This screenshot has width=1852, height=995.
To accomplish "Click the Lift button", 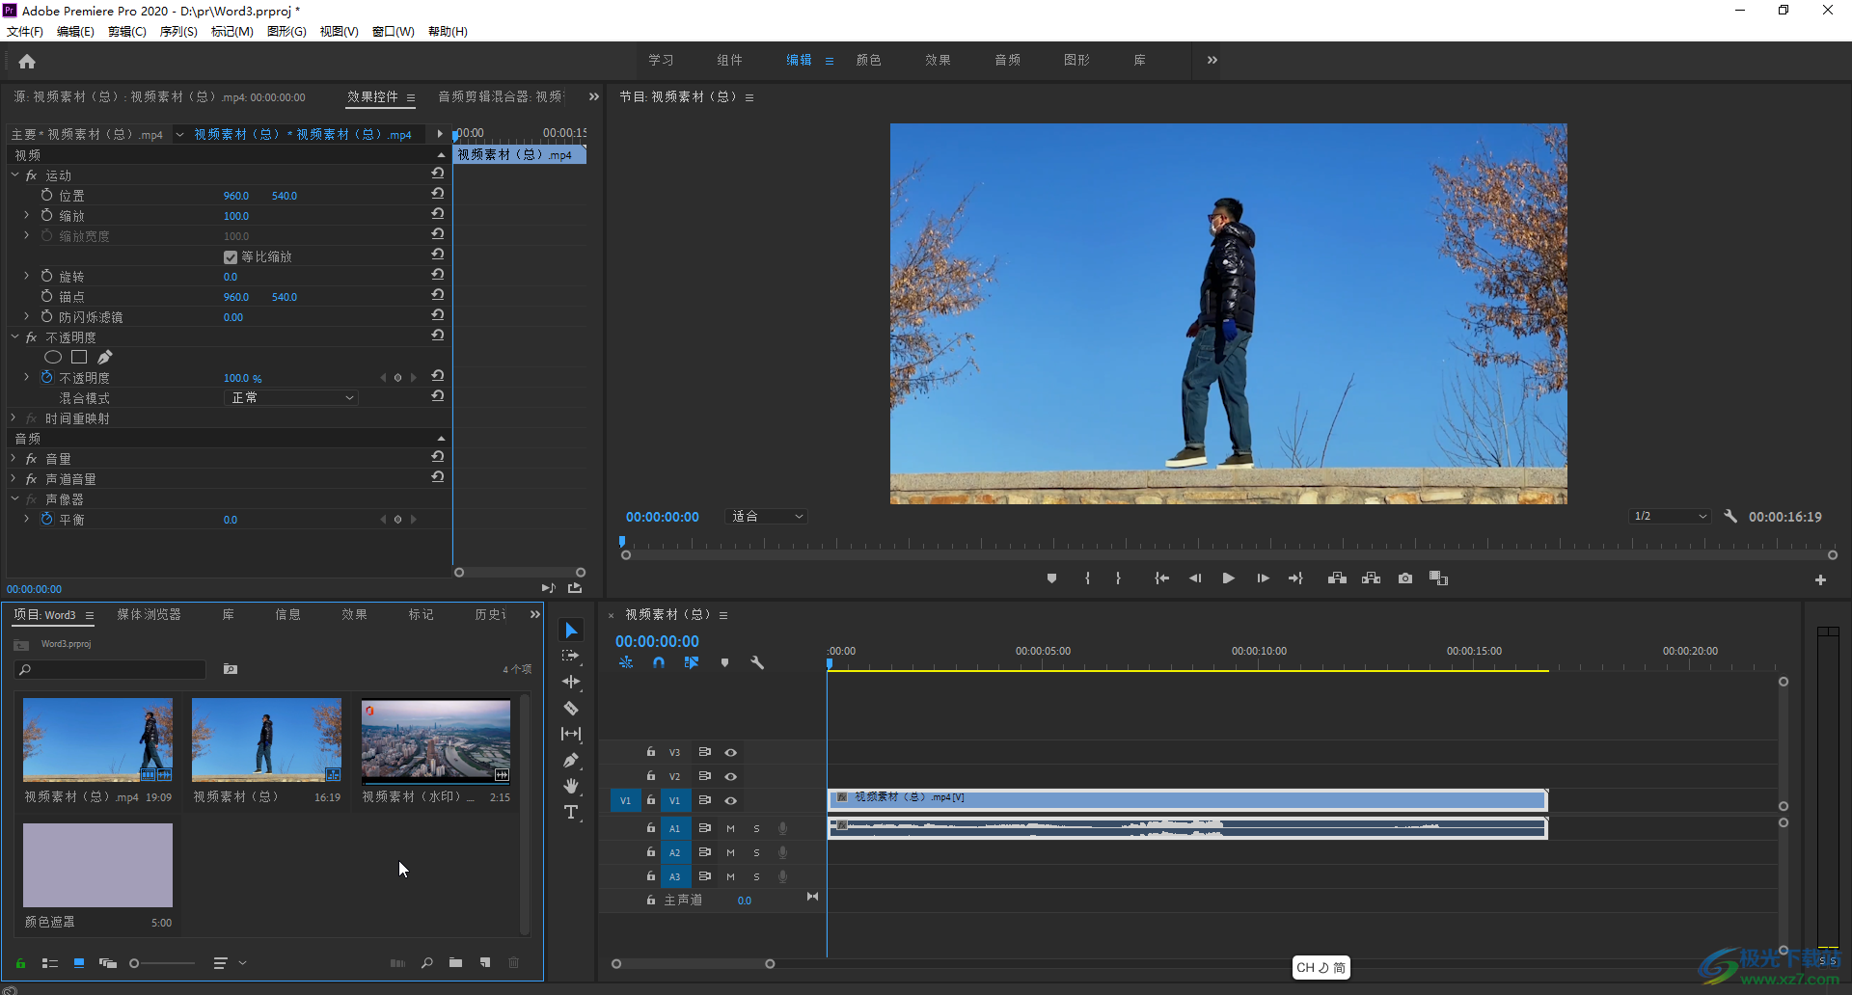I will 1337,578.
